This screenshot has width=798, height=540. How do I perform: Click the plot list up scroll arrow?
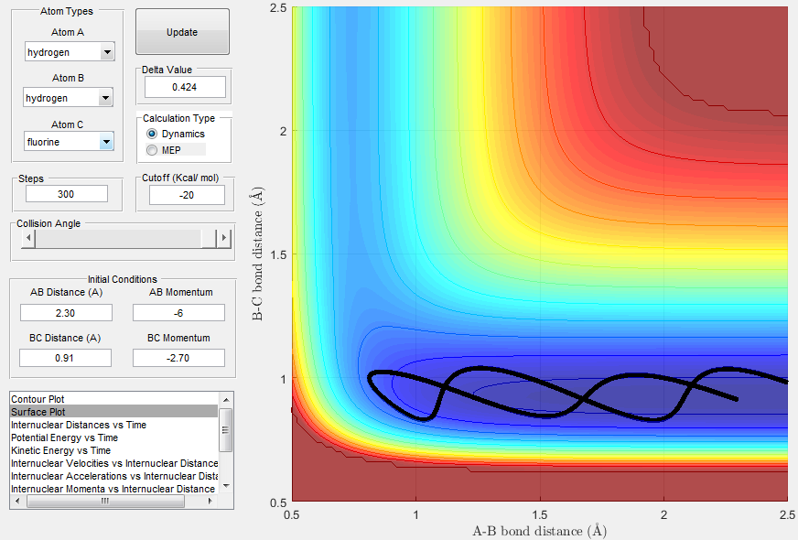(226, 400)
